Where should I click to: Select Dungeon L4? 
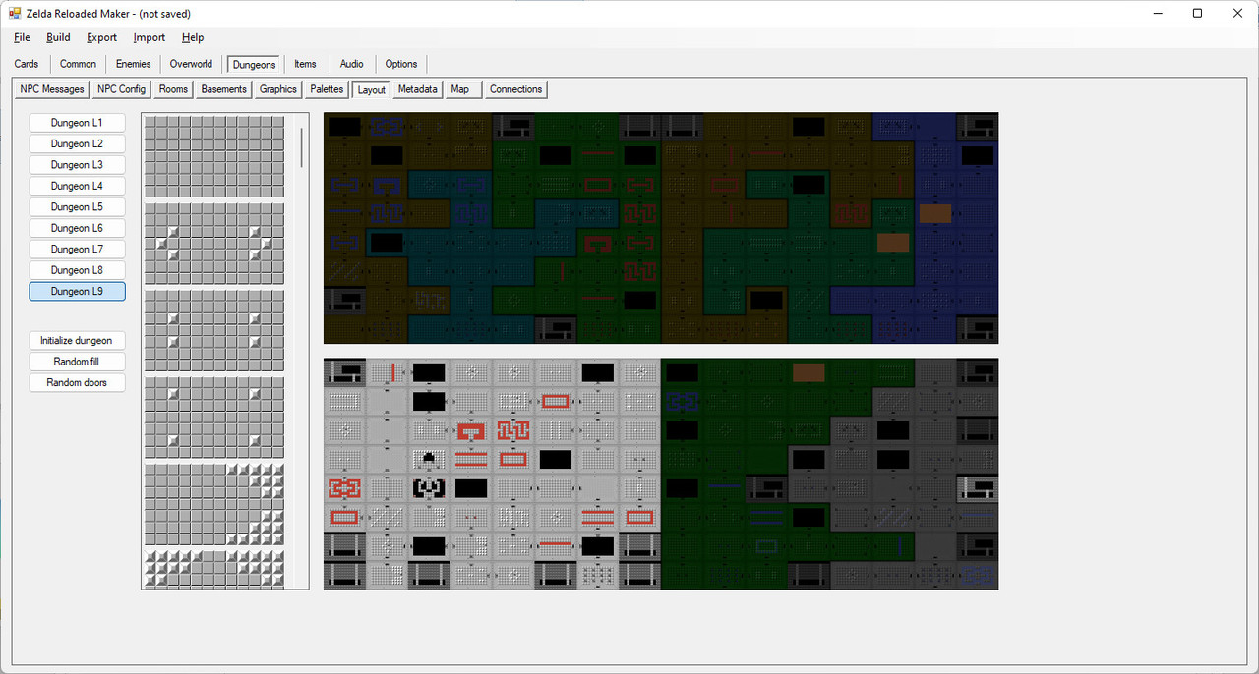tap(77, 186)
